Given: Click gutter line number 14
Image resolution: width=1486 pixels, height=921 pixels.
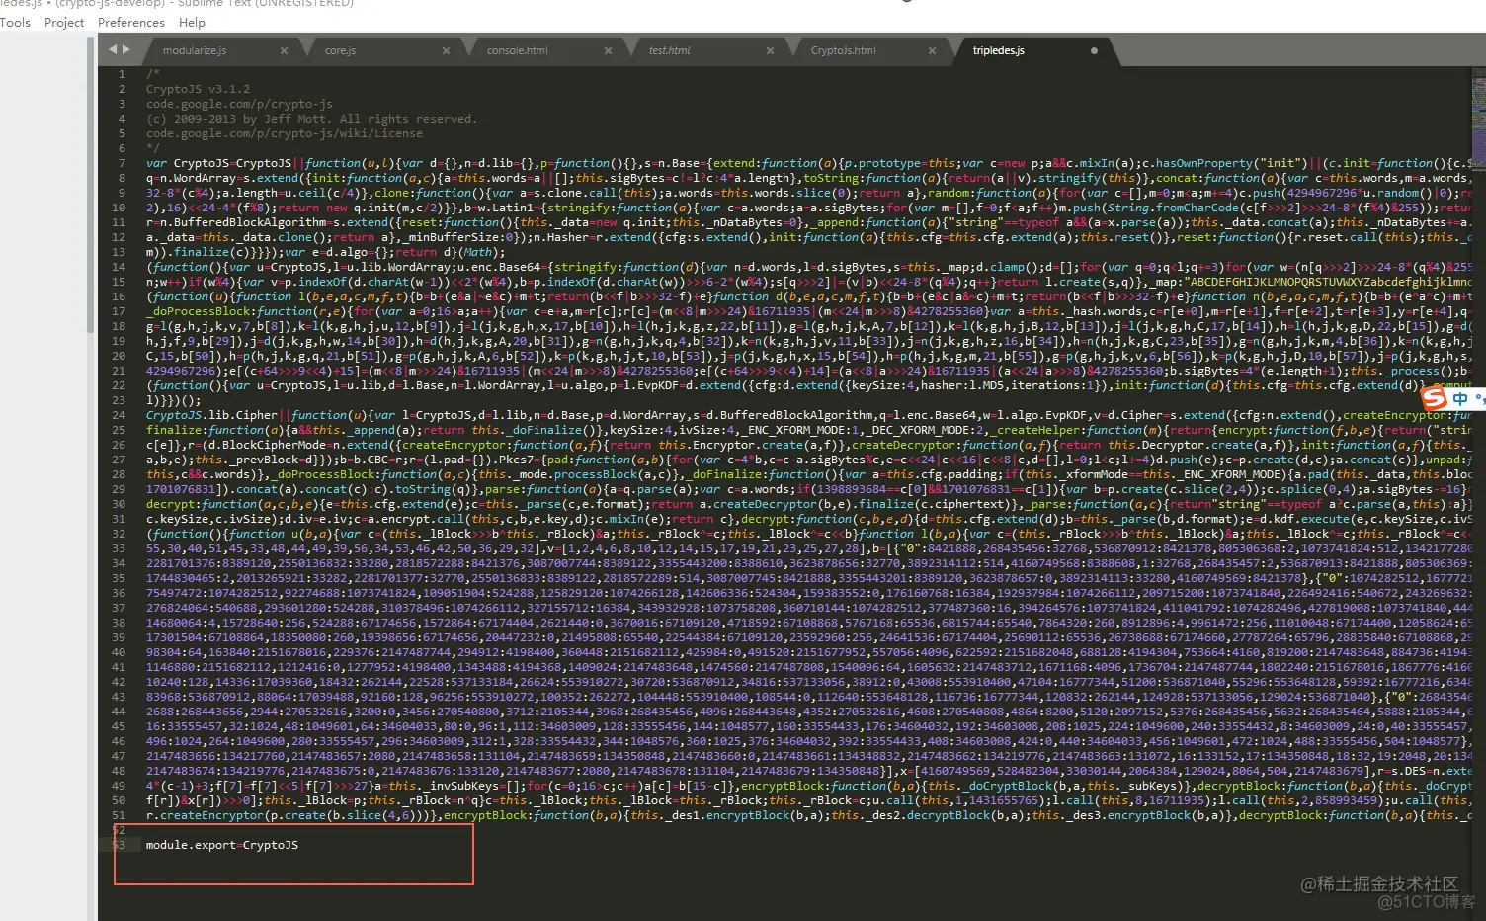Looking at the screenshot, I should point(119,267).
